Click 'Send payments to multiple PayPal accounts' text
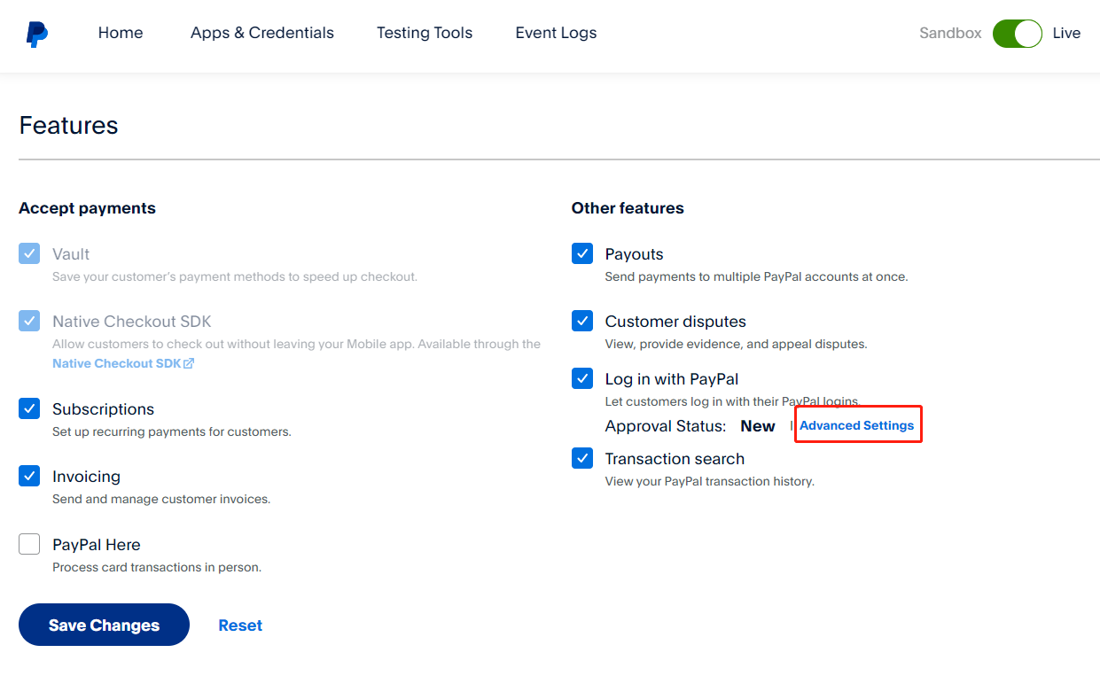 [756, 276]
